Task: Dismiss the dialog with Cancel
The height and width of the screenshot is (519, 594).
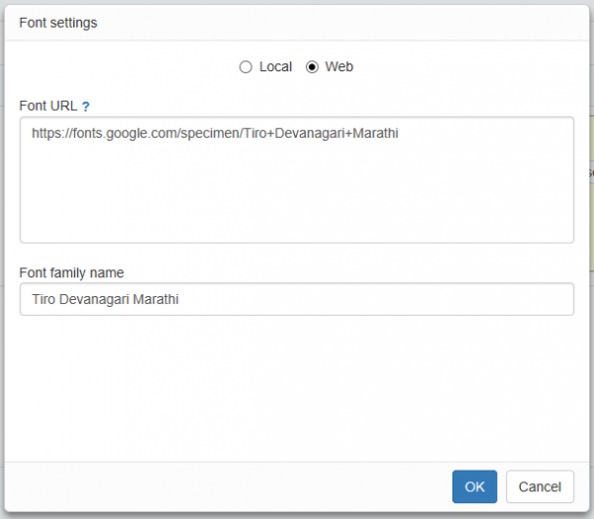Action: [540, 486]
